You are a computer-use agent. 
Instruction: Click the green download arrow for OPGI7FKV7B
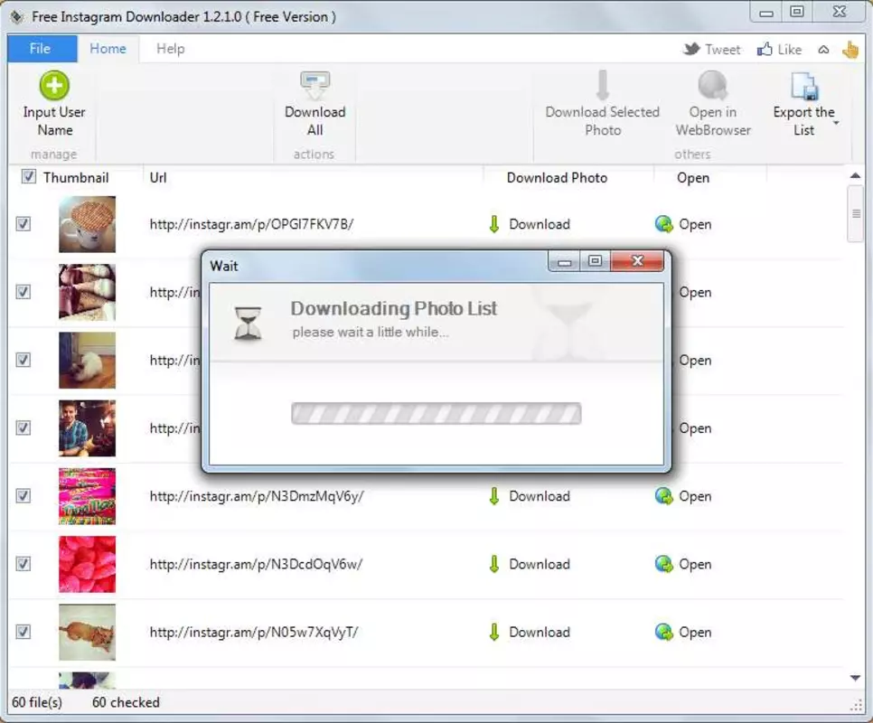(x=493, y=224)
